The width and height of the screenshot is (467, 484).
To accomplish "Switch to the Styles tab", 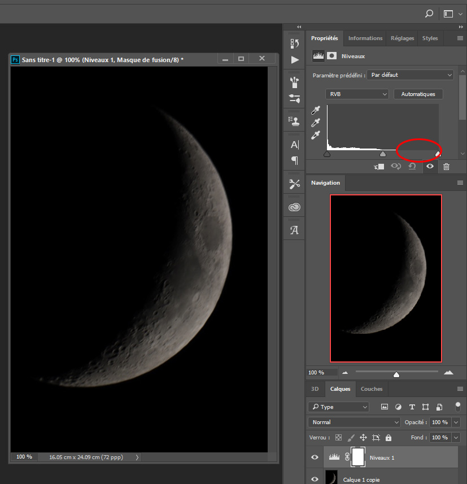I will (x=430, y=38).
